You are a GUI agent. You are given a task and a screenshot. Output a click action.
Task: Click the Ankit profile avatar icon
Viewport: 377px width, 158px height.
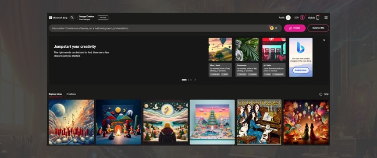(288, 18)
